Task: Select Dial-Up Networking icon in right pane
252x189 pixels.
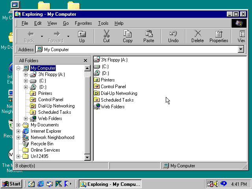Action: [x=96, y=93]
